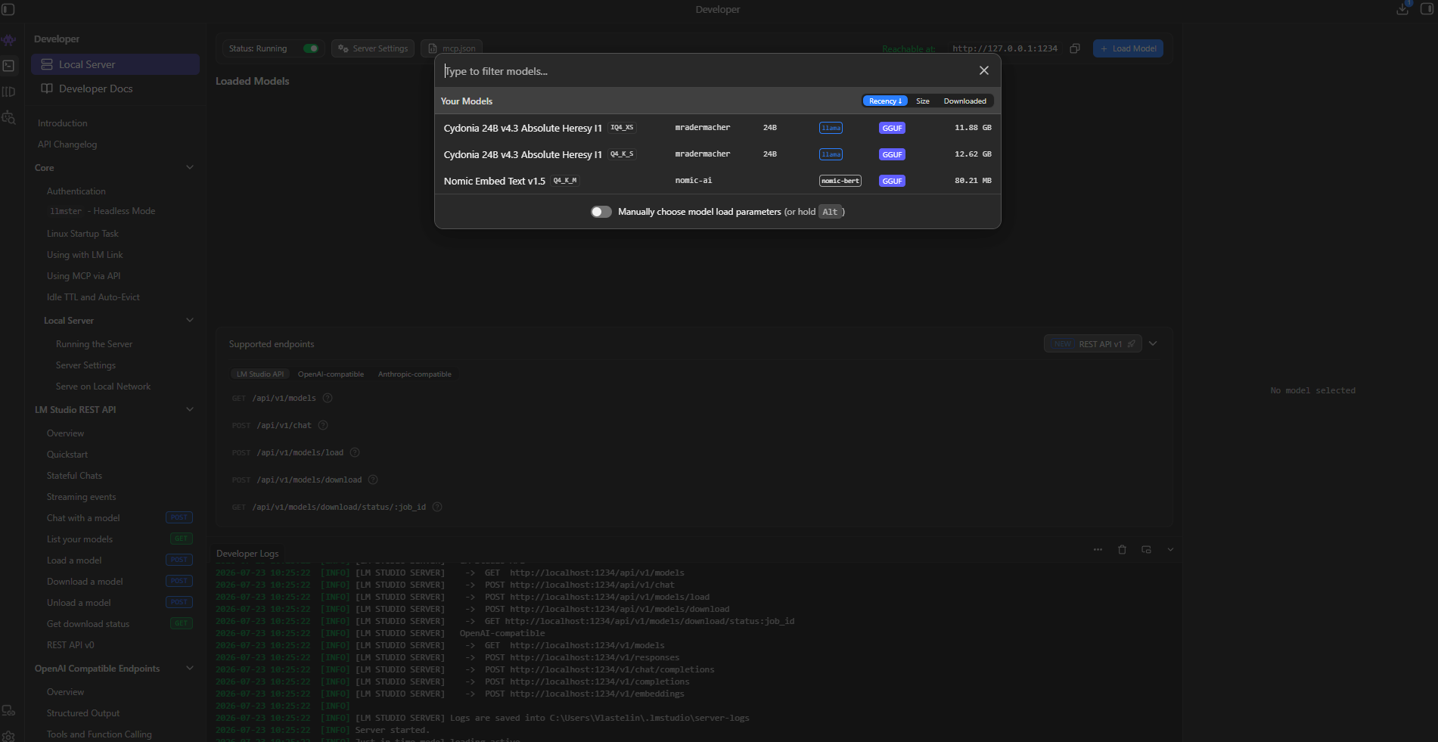Click help icon beside /api/v1/models endpoint

[x=328, y=398]
